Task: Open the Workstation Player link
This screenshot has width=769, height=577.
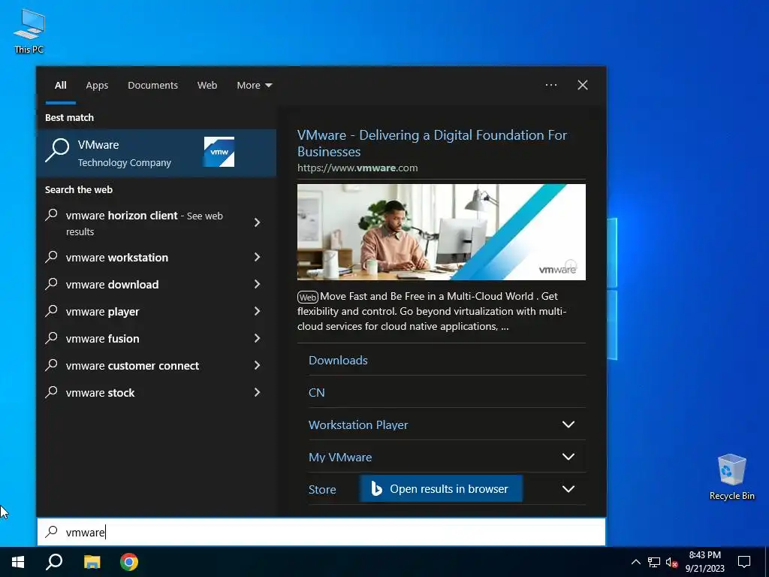Action: coord(358,424)
